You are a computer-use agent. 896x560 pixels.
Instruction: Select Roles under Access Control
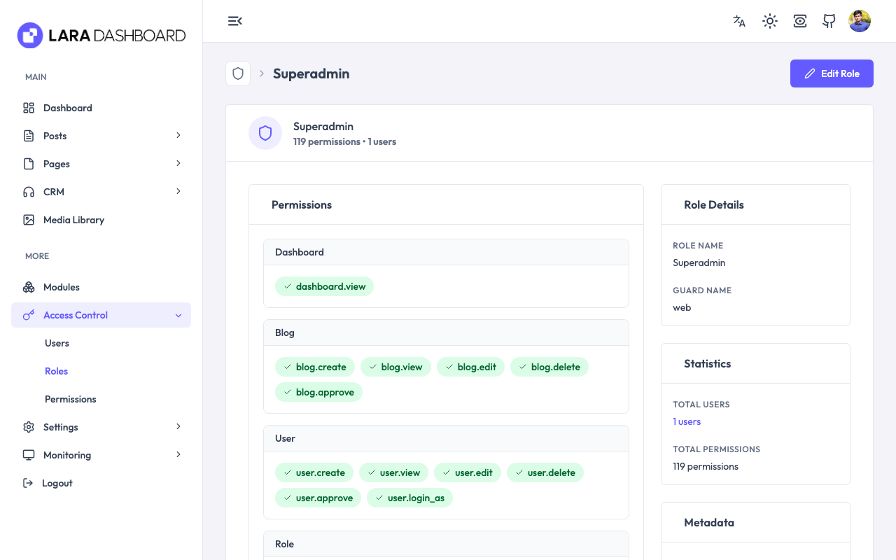pos(56,371)
